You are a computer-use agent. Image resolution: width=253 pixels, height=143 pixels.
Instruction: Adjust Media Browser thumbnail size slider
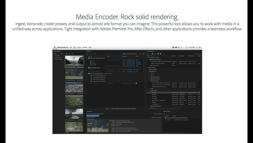(x=74, y=132)
